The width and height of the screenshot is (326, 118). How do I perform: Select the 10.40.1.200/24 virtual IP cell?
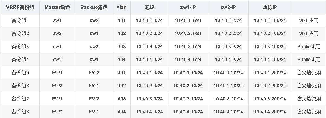point(270,73)
